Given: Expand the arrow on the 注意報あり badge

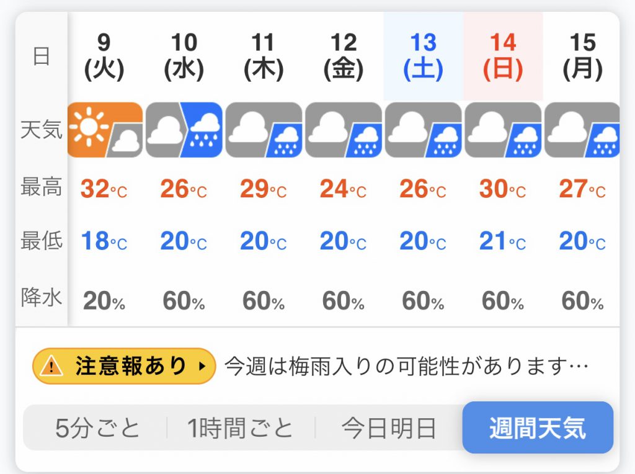Looking at the screenshot, I should point(201,367).
